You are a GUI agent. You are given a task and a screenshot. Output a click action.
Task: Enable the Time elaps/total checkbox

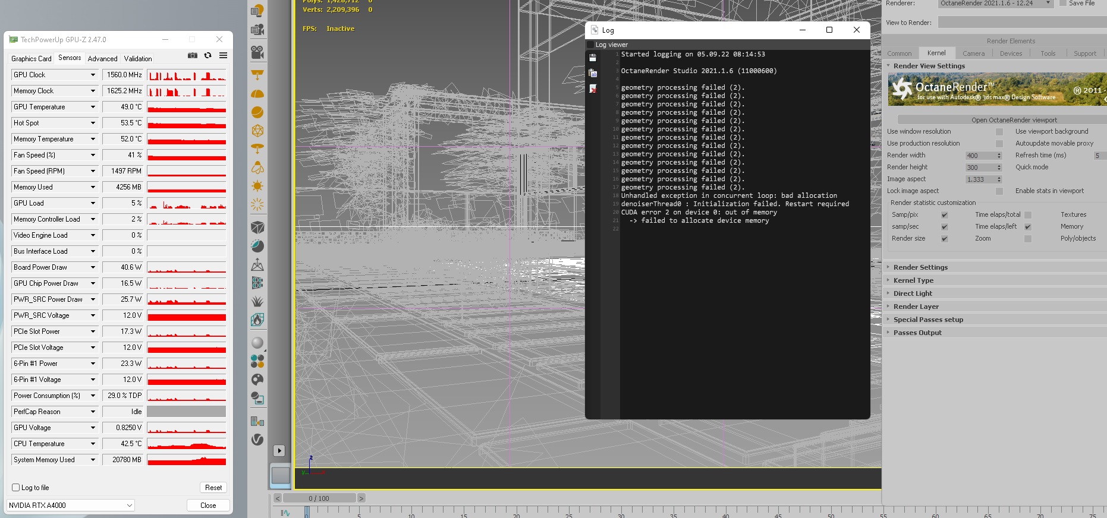(1027, 215)
